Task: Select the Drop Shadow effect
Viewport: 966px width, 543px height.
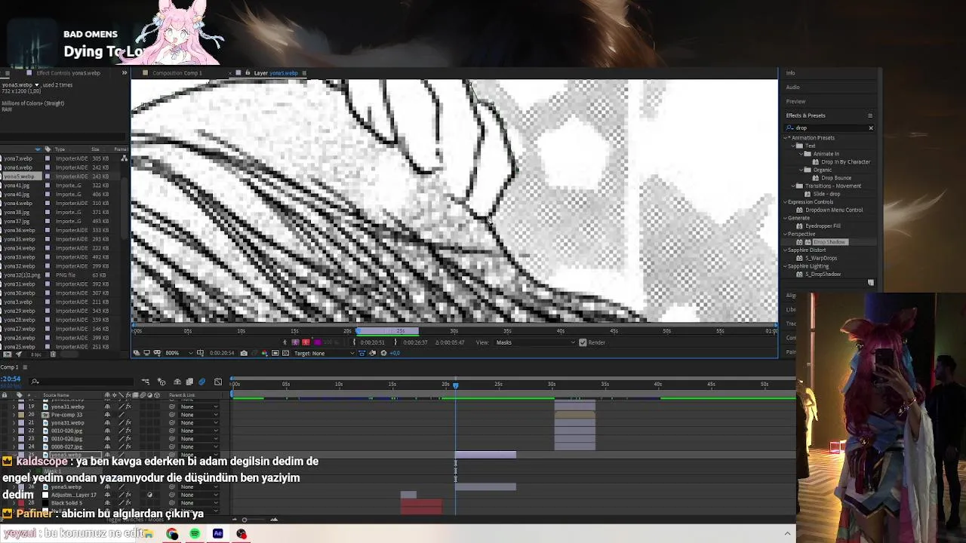Action: click(x=829, y=242)
